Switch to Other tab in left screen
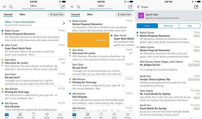This screenshot has height=119, width=202. pos(23,14)
